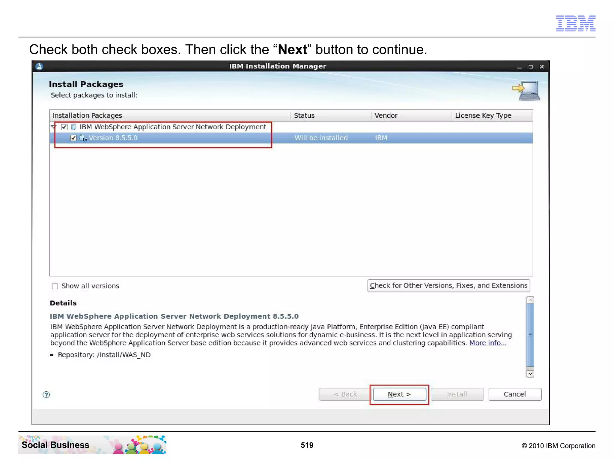Enable Show all versions checkbox
614x461 pixels.
tap(55, 286)
